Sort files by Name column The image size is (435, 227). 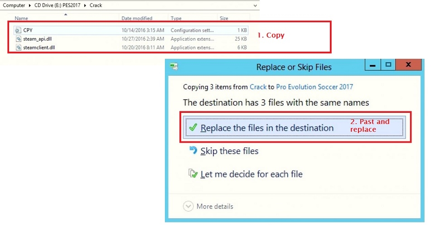pyautogui.click(x=21, y=18)
